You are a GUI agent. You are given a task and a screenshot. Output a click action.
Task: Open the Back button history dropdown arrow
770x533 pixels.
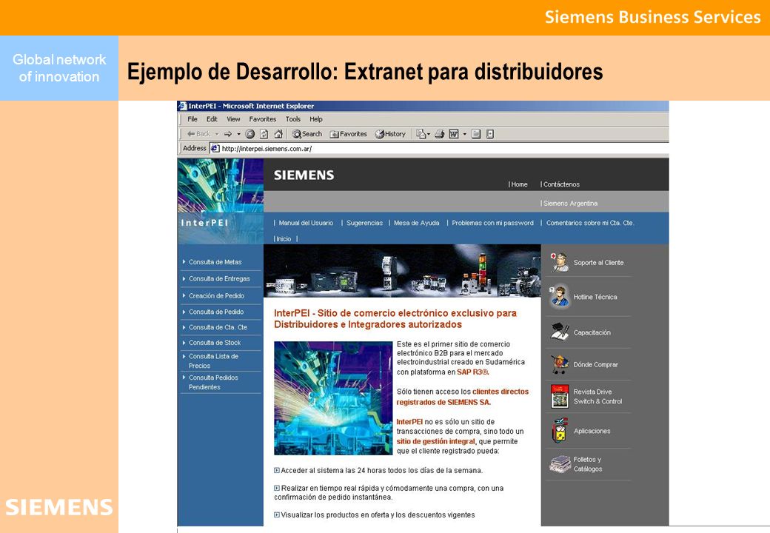(x=216, y=134)
